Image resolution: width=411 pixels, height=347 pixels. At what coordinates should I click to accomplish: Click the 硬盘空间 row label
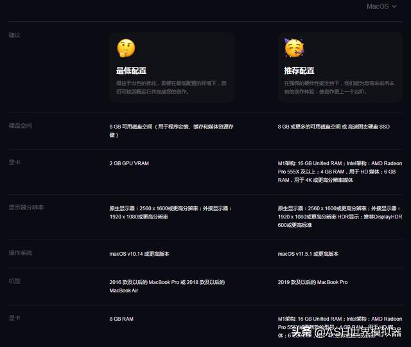20,126
